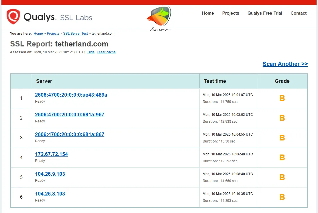Open the 172.67.72.154 server report

51,154
